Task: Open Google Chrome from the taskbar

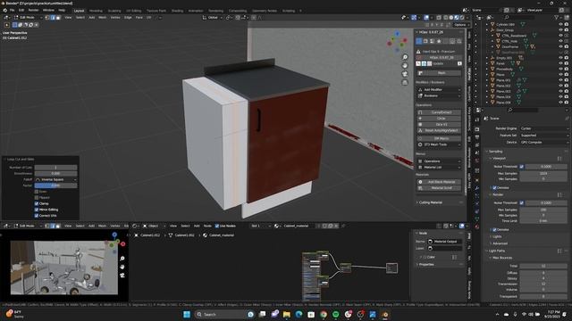Action: coord(324,314)
